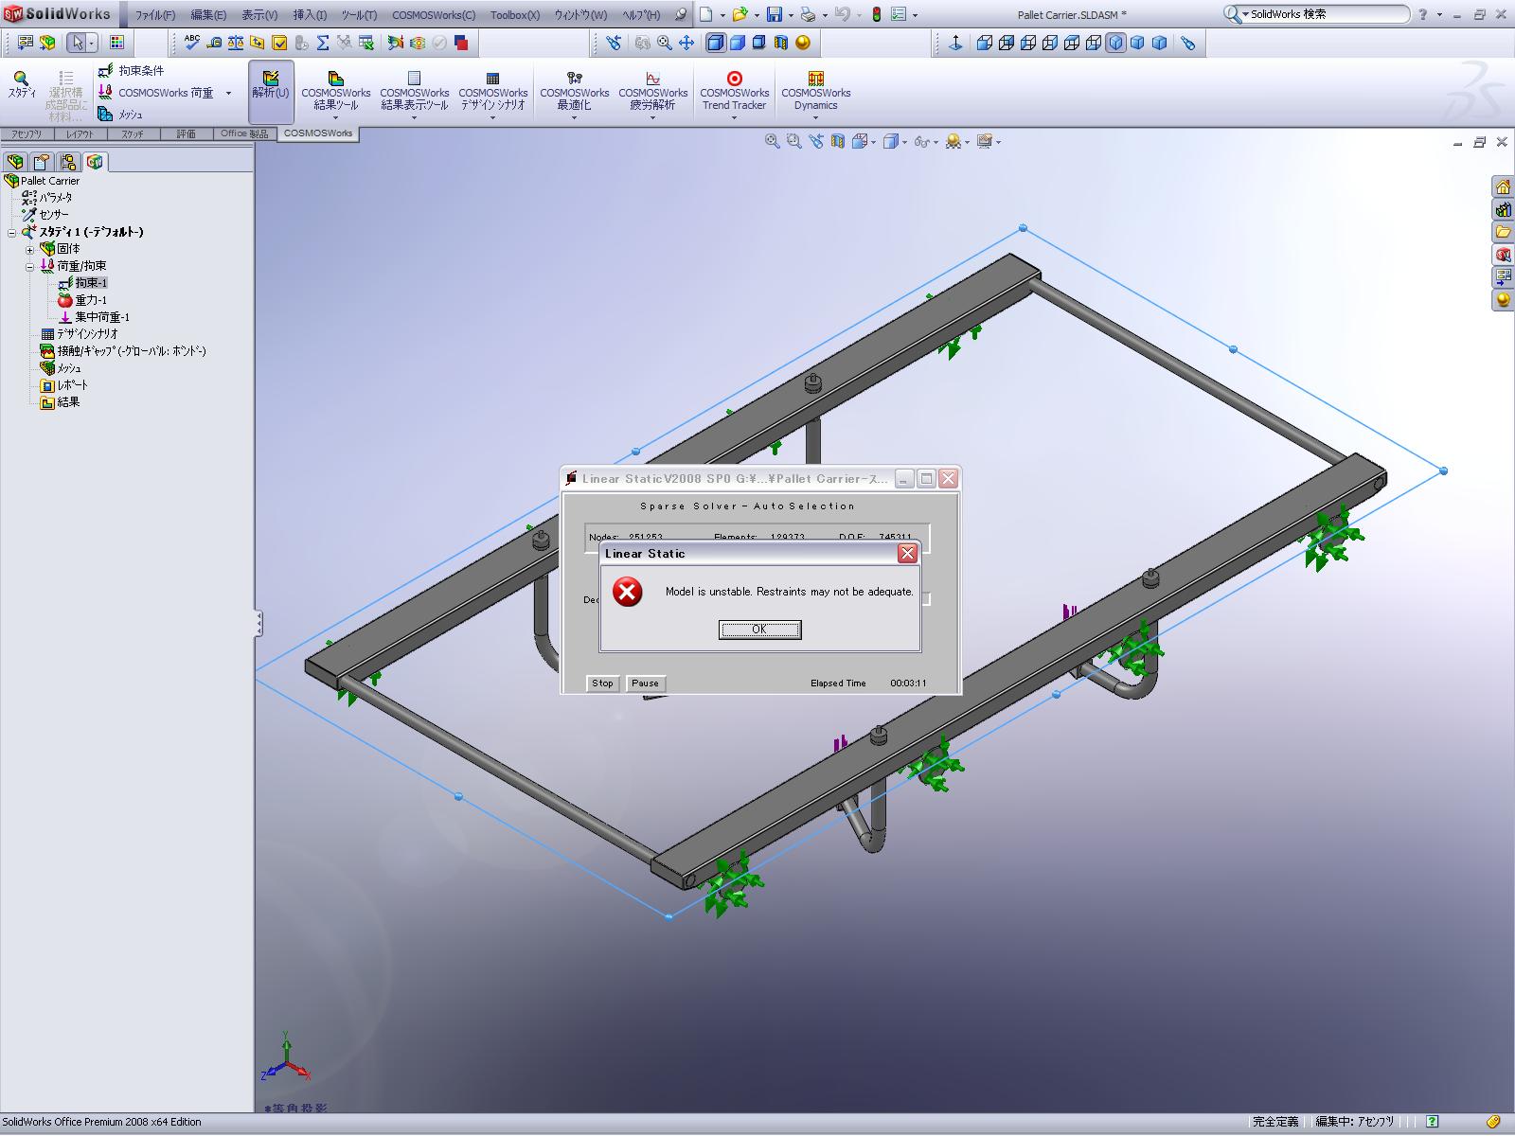Open the File Explorer task pane icon

[x=1503, y=232]
